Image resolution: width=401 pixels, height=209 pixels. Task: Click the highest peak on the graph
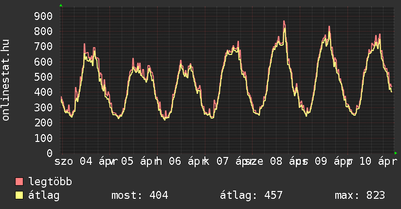point(284,22)
